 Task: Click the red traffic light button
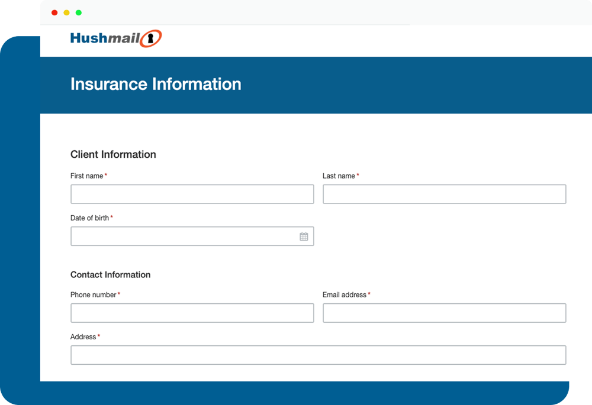click(54, 12)
